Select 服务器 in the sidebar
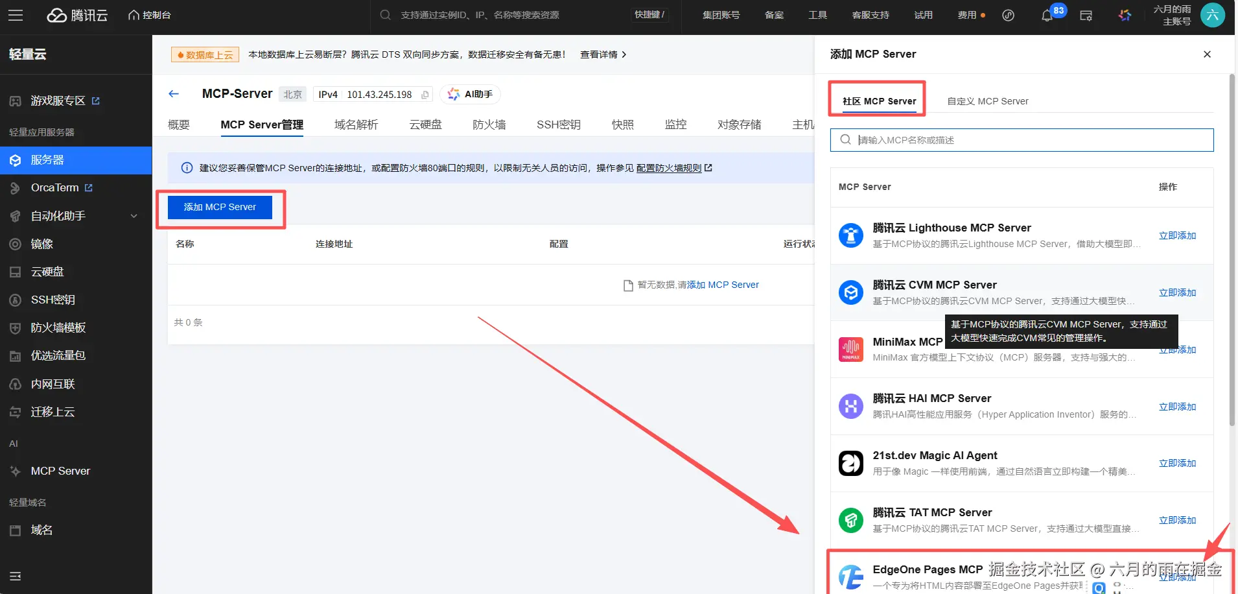 click(76, 160)
